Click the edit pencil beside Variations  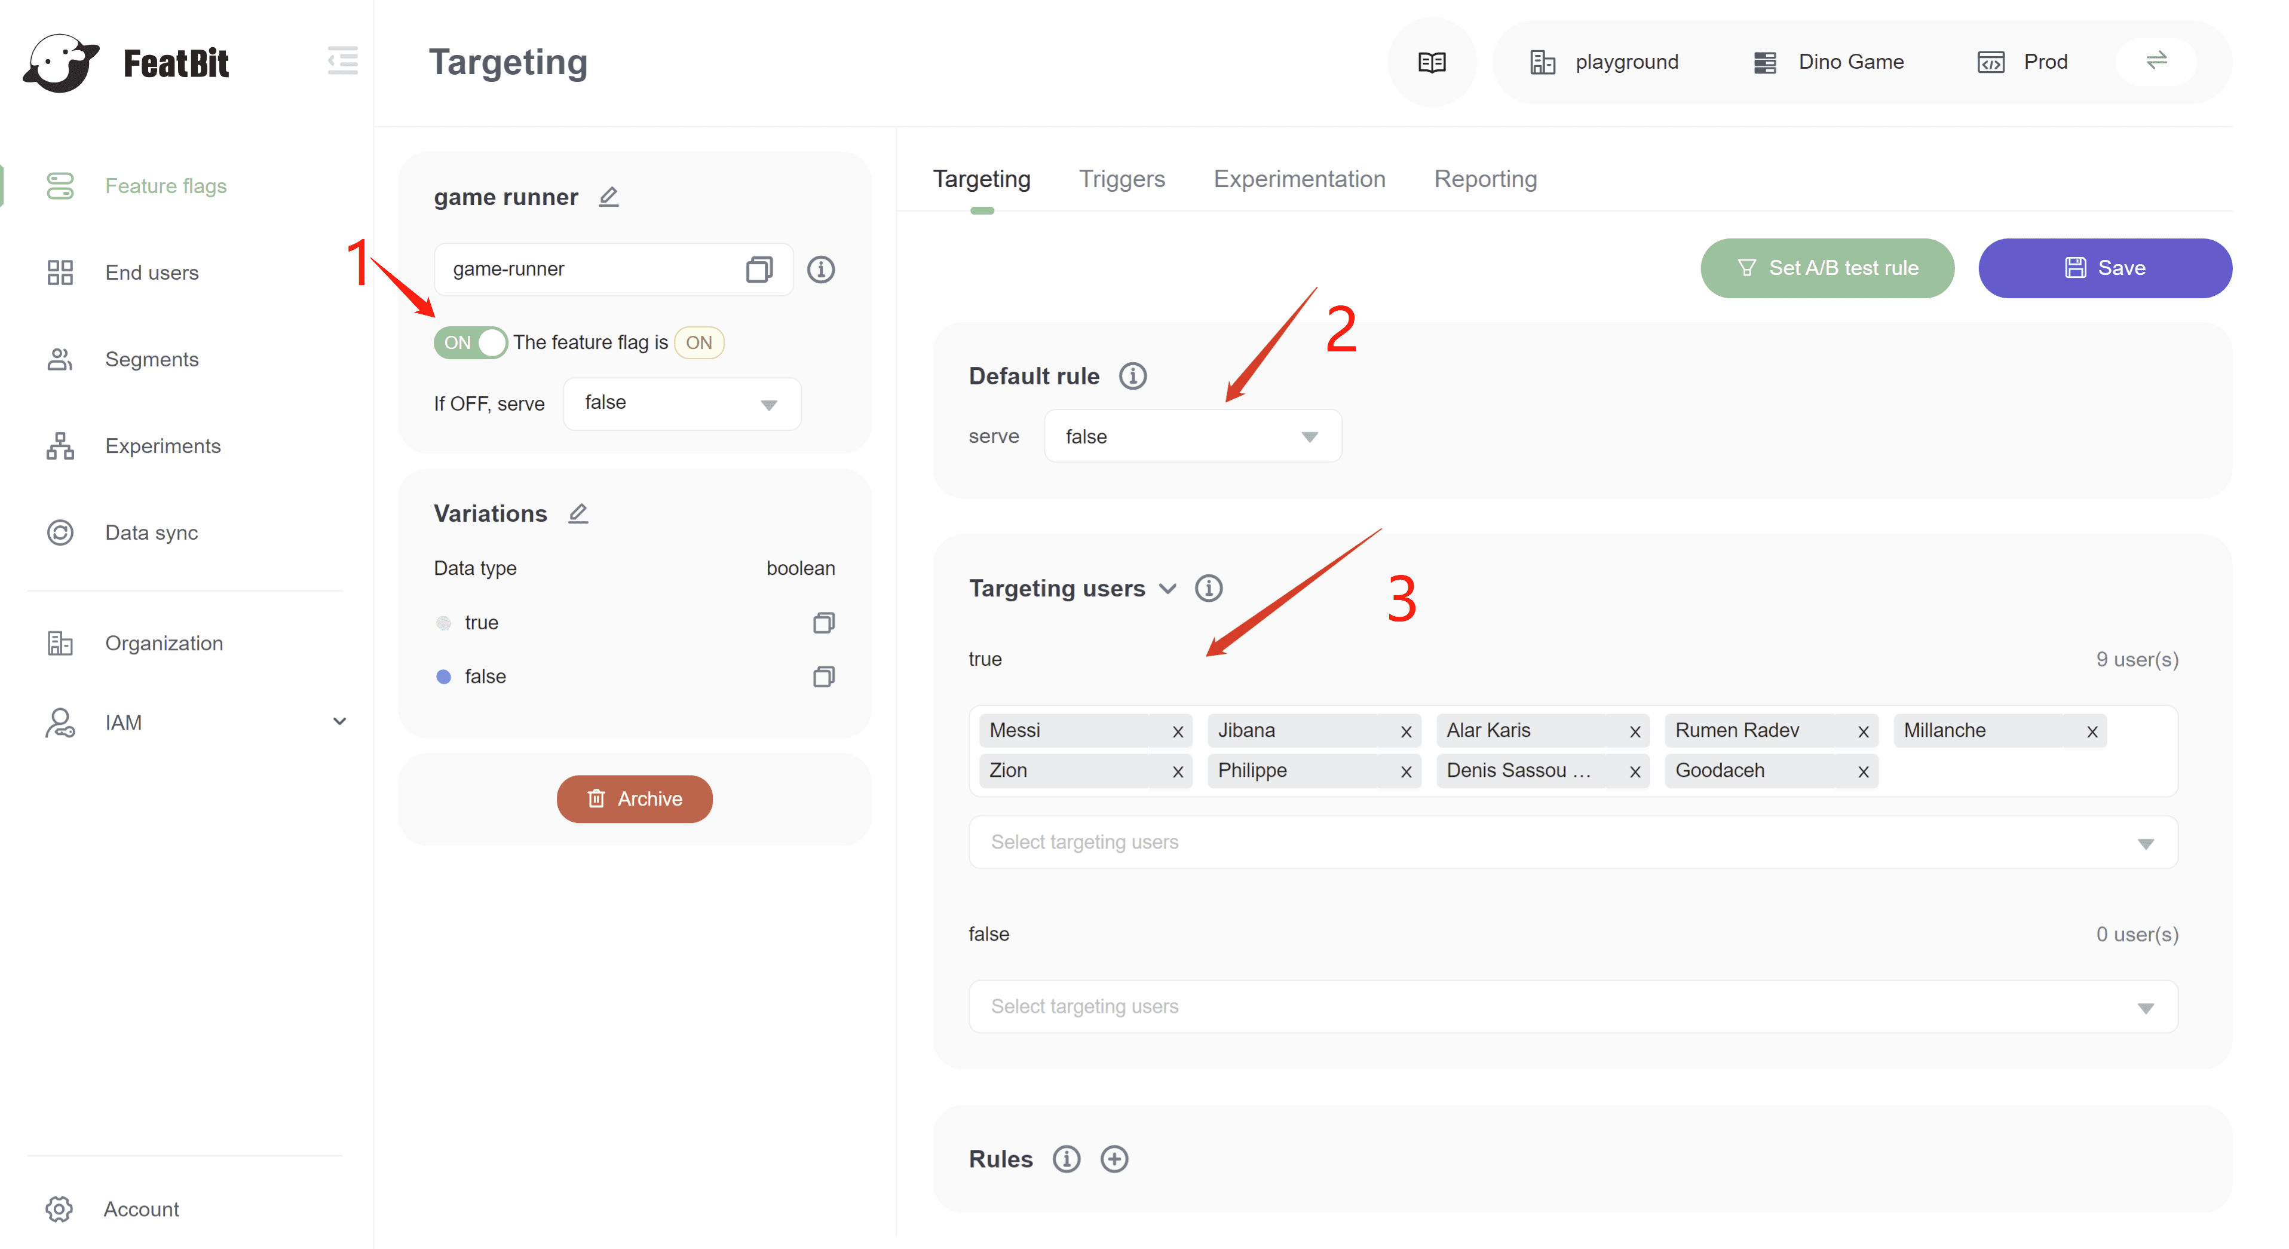pos(578,514)
